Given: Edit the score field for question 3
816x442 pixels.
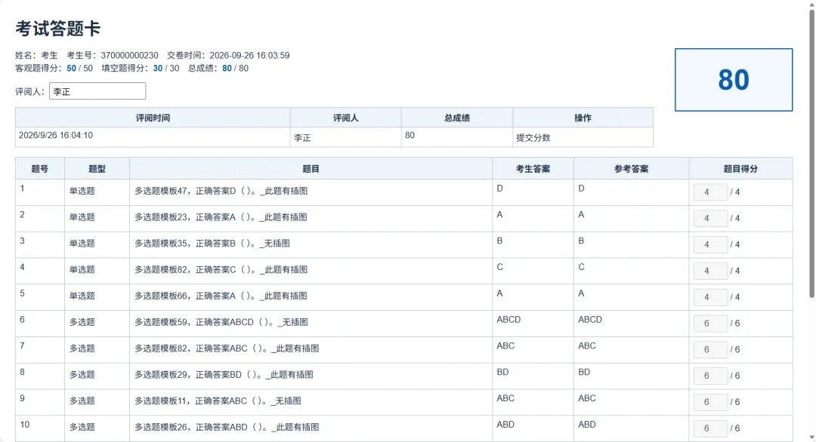Looking at the screenshot, I should (710, 244).
